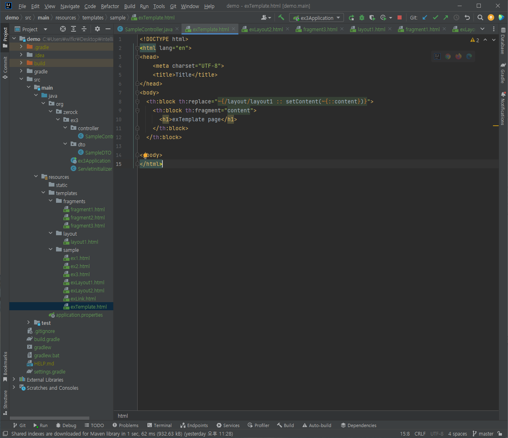Expand all in Project panel
The image size is (508, 438).
[73, 29]
